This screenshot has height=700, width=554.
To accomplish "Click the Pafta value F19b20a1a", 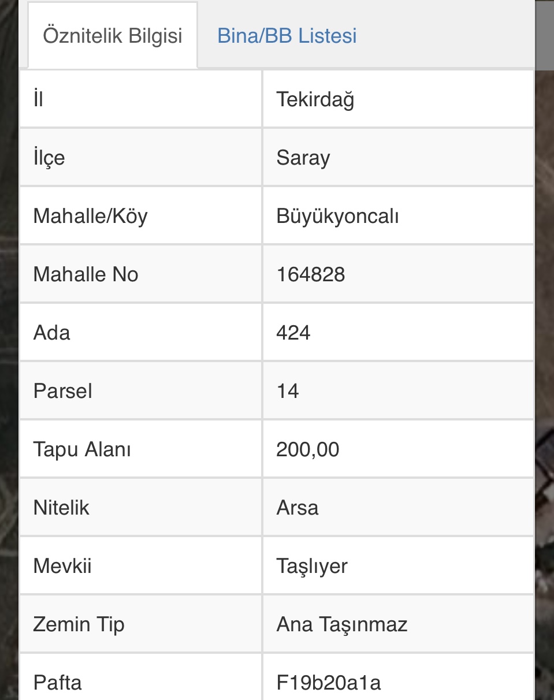I will tap(328, 683).
